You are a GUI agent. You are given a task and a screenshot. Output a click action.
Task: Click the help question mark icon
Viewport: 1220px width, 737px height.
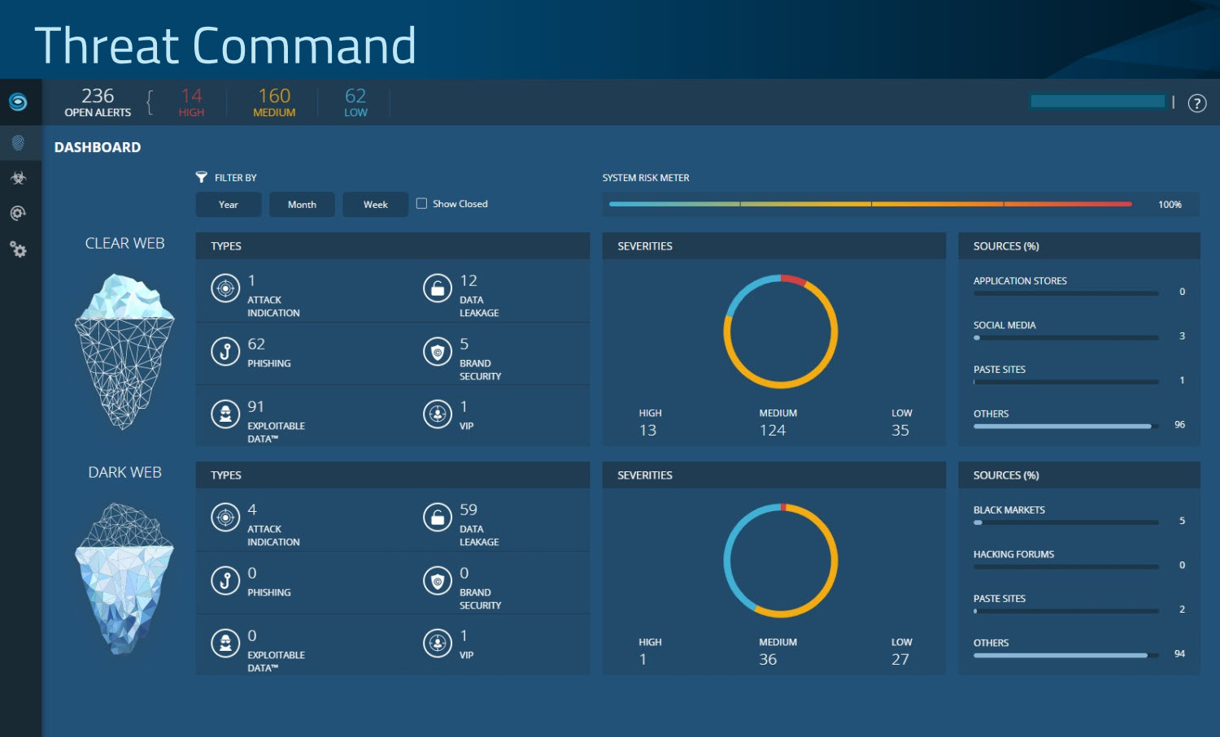1196,103
